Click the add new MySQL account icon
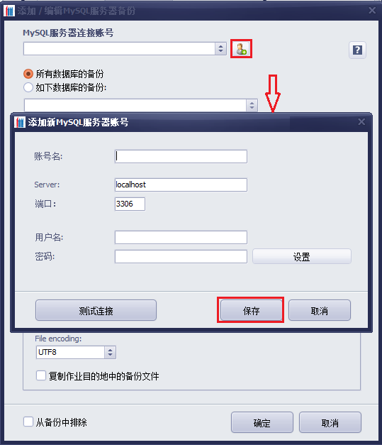 click(241, 49)
